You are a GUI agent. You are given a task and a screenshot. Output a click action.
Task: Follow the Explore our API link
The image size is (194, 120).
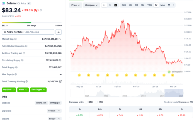pyautogui.click(x=186, y=102)
